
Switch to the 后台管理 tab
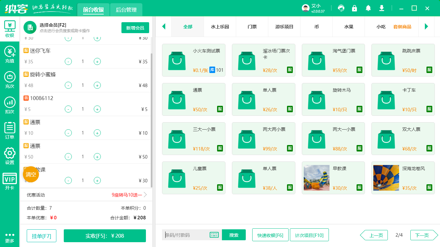tap(126, 10)
